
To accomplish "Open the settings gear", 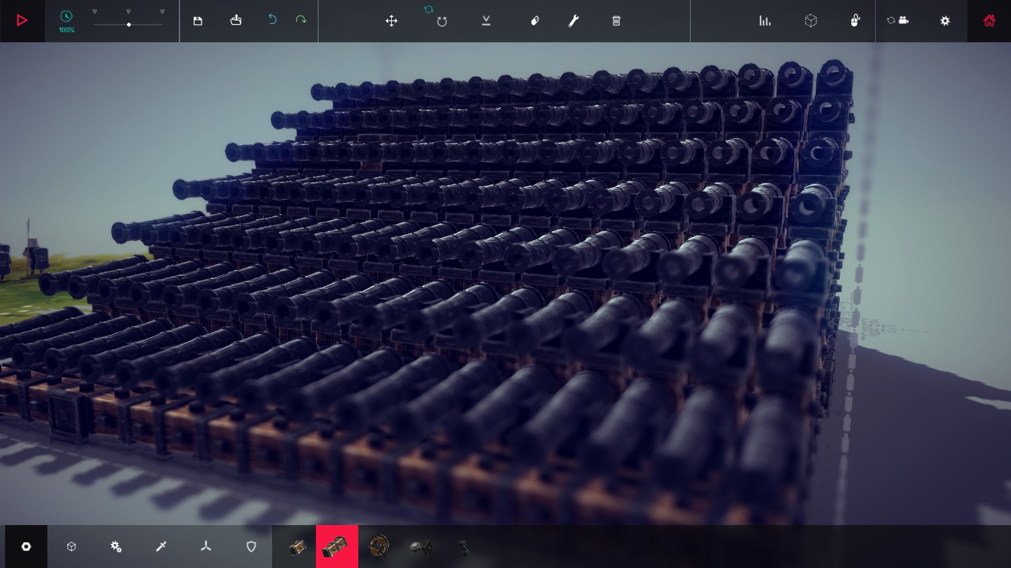I will point(945,21).
